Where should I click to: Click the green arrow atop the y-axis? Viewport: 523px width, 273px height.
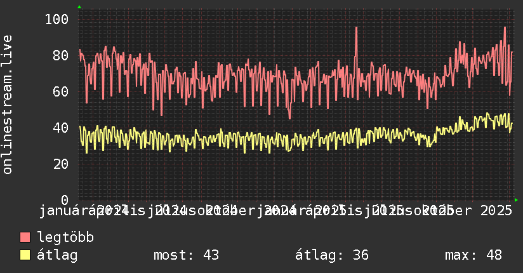click(79, 7)
